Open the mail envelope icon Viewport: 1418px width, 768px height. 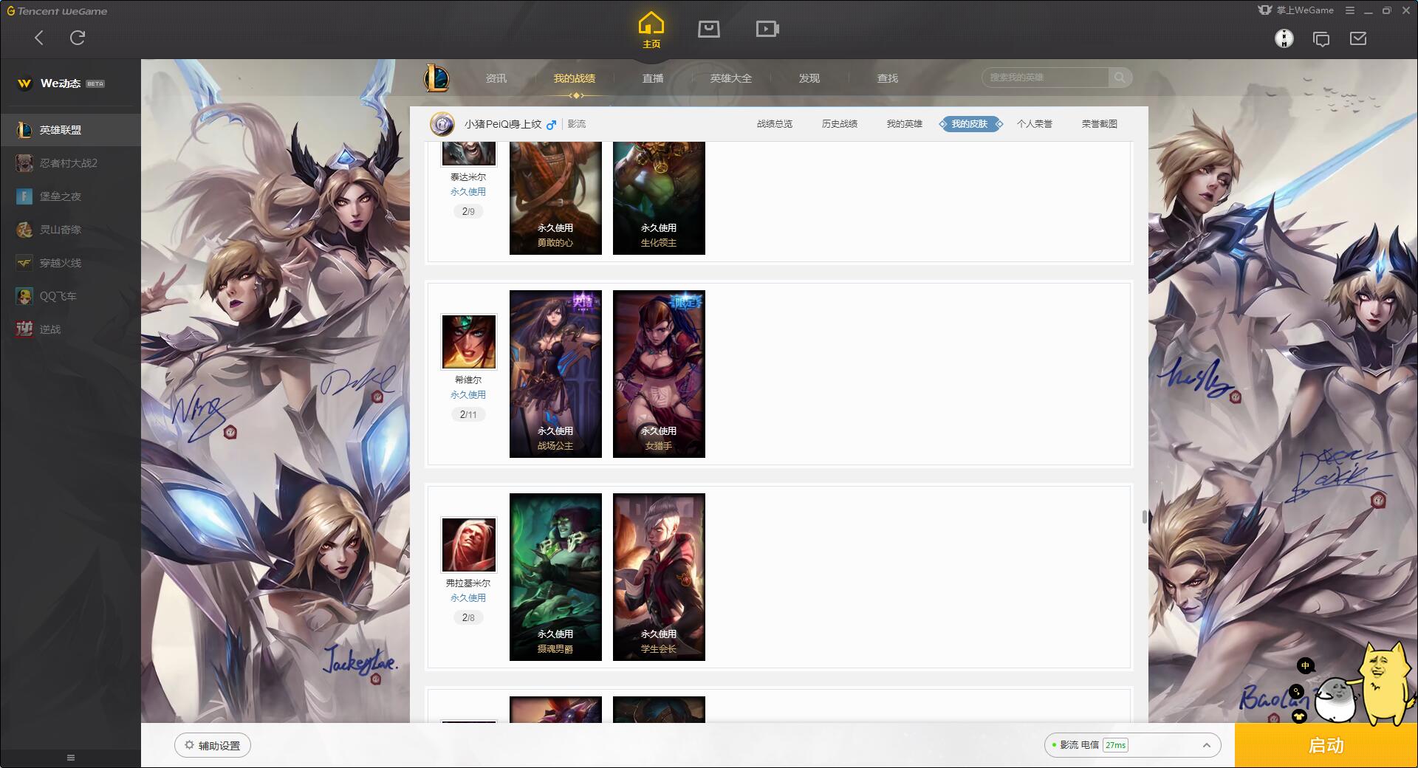click(x=1358, y=38)
